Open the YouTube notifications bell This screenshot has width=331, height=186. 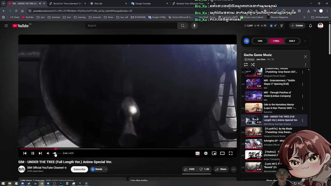pyautogui.click(x=310, y=26)
